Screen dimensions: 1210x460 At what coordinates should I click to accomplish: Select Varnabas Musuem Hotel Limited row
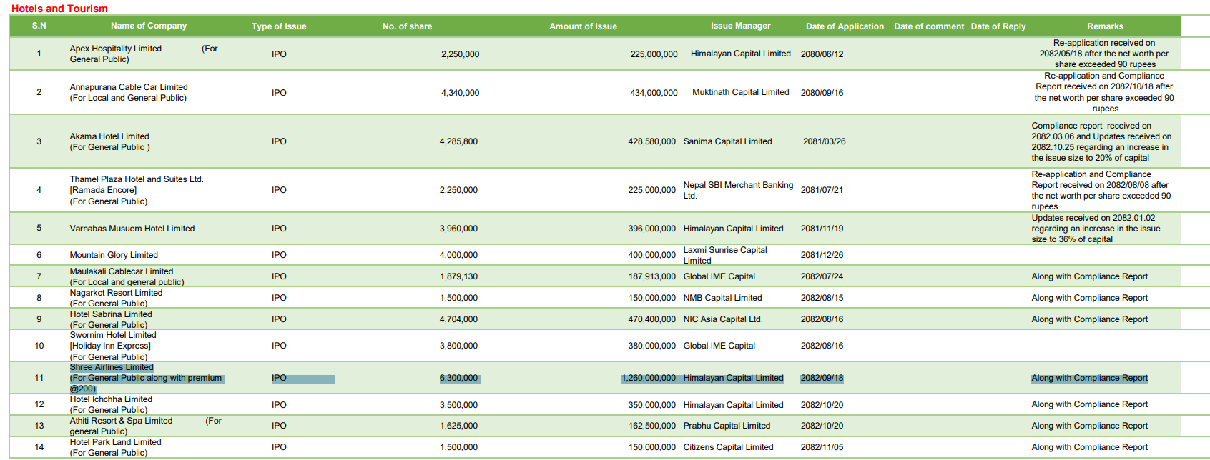pyautogui.click(x=132, y=229)
